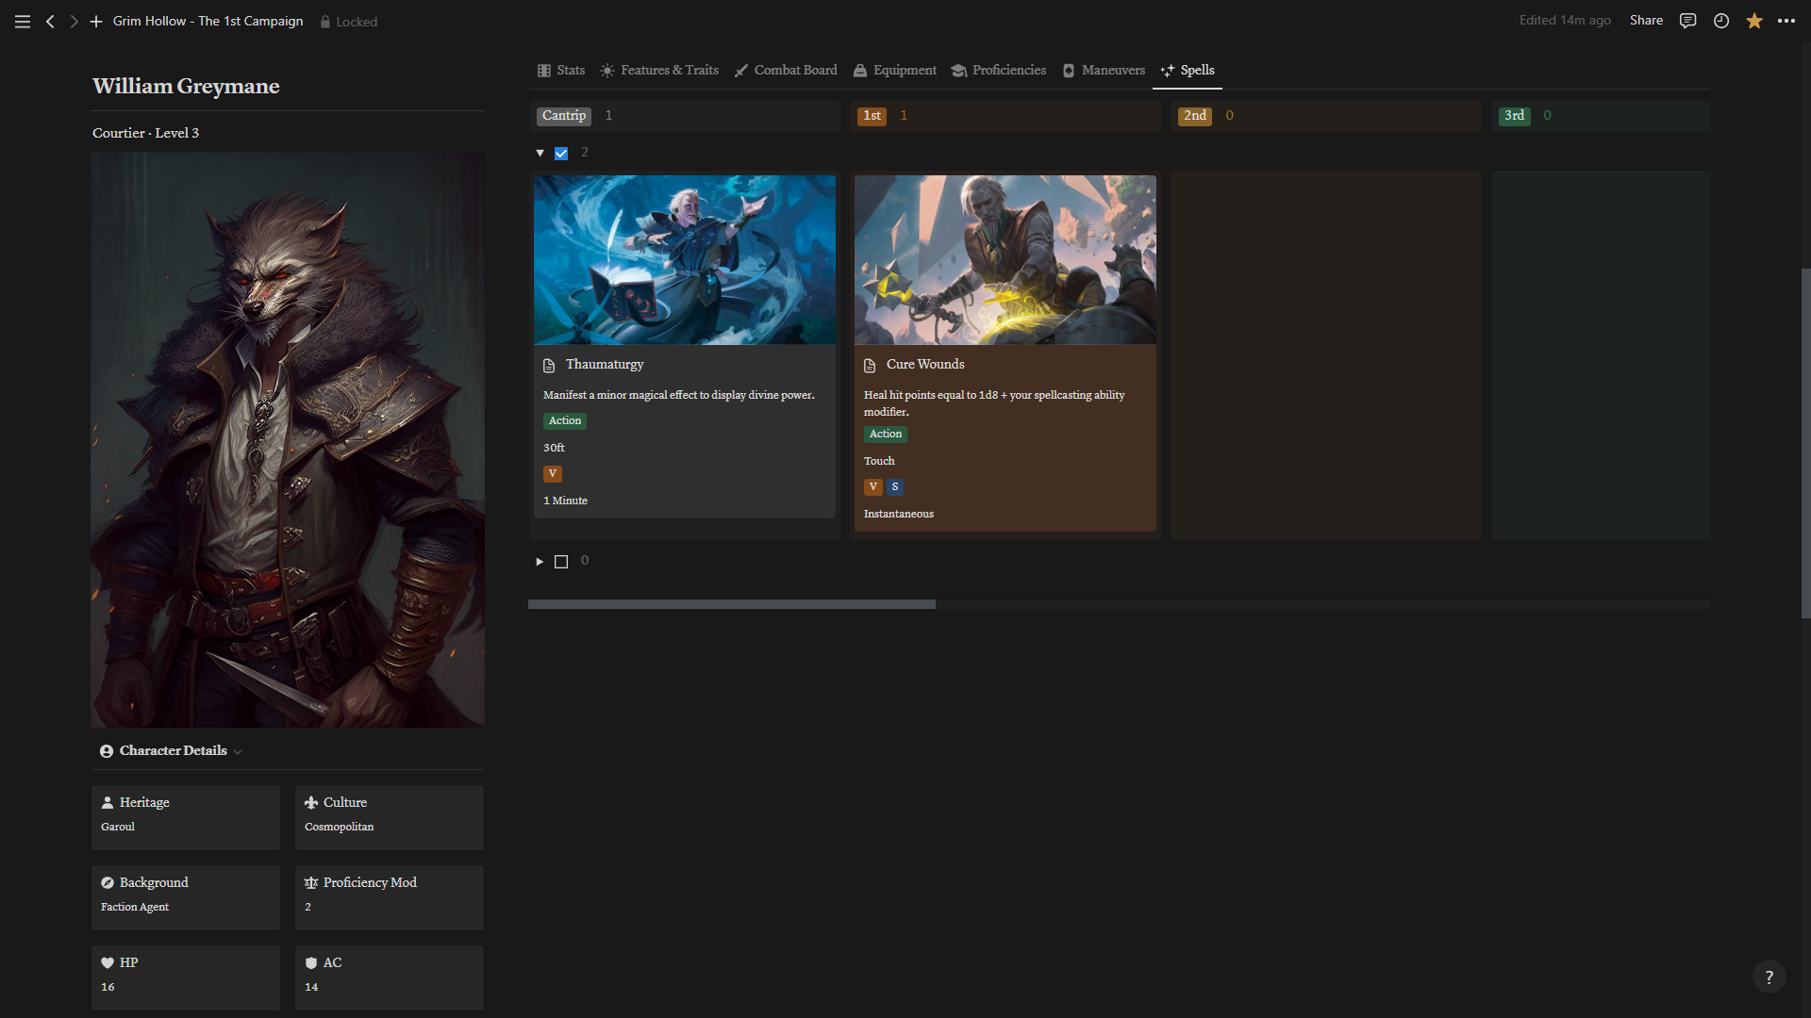
Task: Click the Share button
Action: click(x=1646, y=21)
